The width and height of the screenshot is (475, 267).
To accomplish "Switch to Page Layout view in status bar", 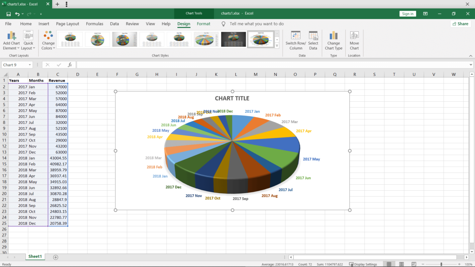I will click(x=401, y=264).
